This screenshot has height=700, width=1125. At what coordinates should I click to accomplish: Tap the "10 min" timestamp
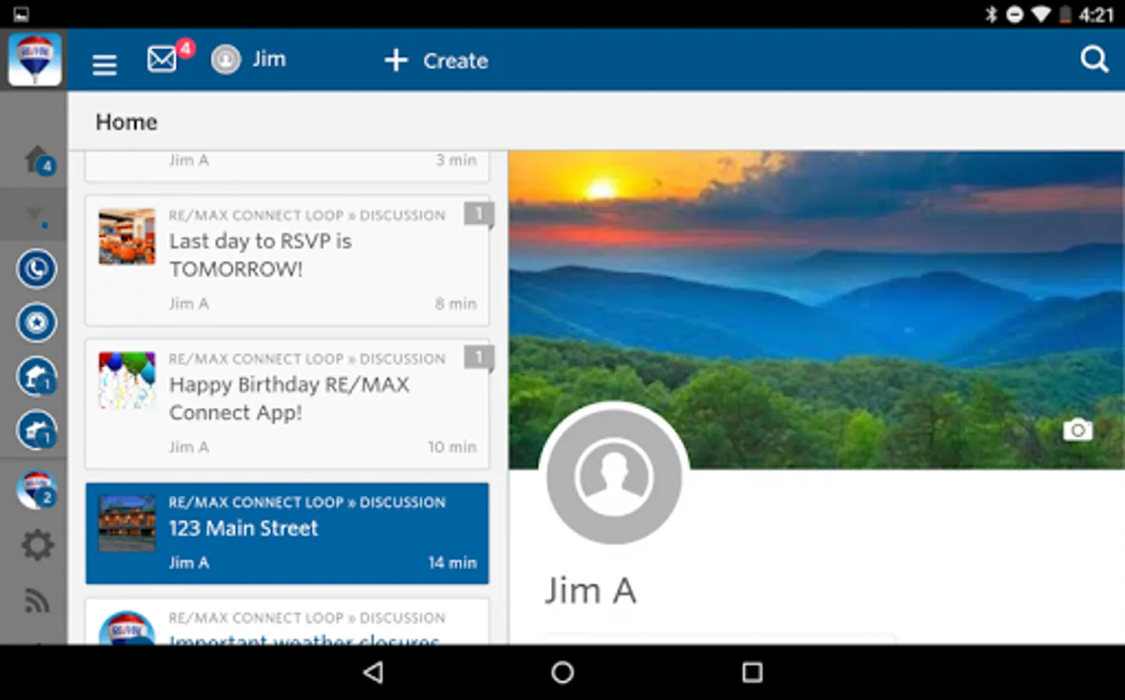pyautogui.click(x=452, y=446)
